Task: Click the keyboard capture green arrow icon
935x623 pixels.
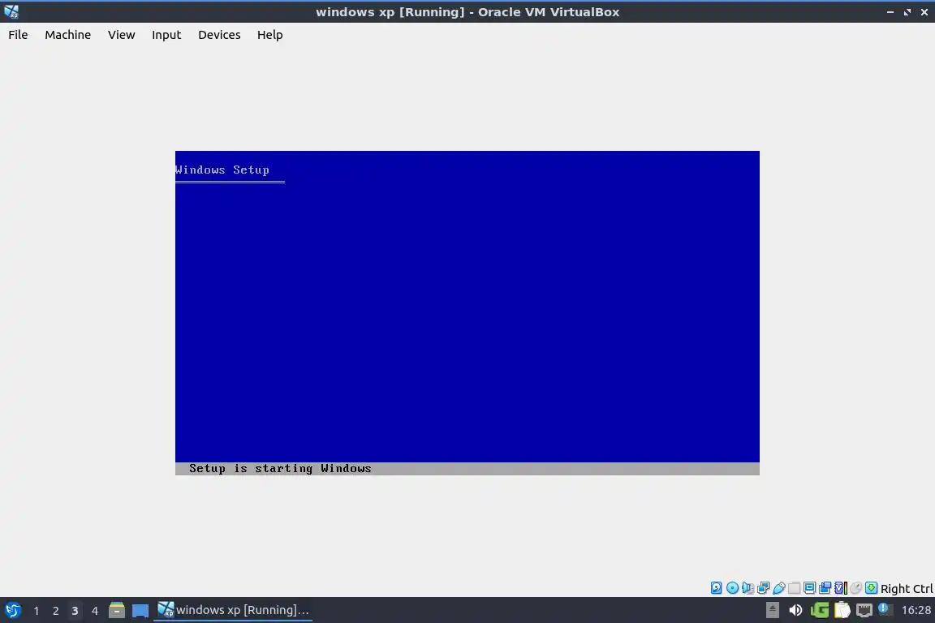Action: (871, 588)
